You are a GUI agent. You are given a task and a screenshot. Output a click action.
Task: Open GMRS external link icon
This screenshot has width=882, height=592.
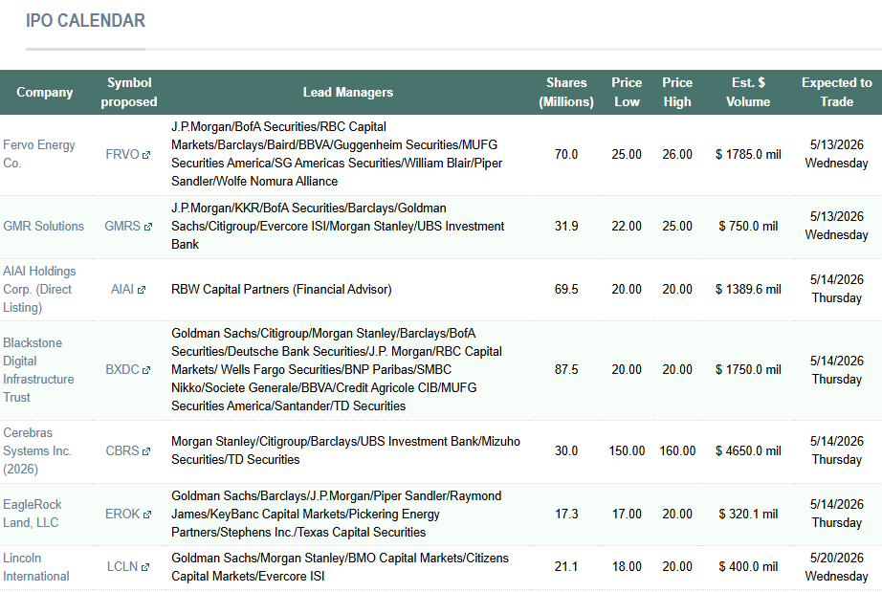[x=148, y=227]
